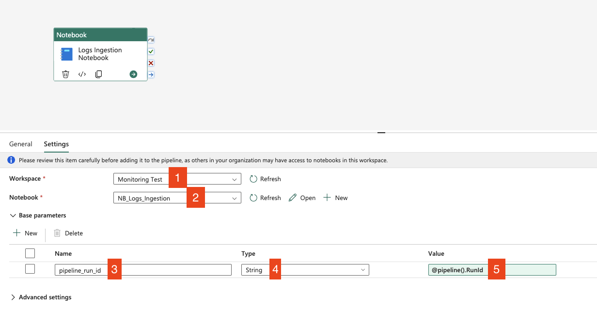
Task: Collapse the Base parameters section
Action: pos(13,216)
